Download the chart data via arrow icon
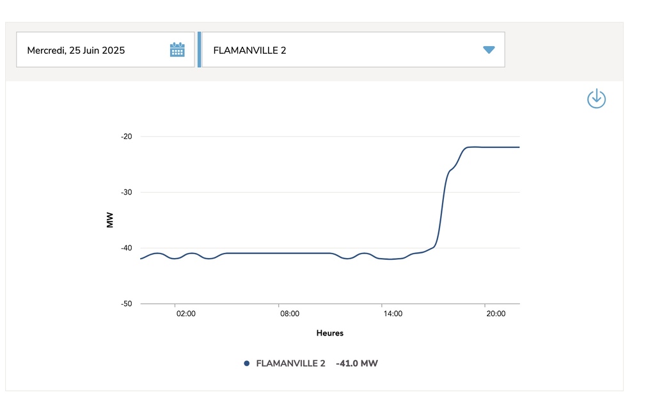This screenshot has width=655, height=395. point(596,99)
